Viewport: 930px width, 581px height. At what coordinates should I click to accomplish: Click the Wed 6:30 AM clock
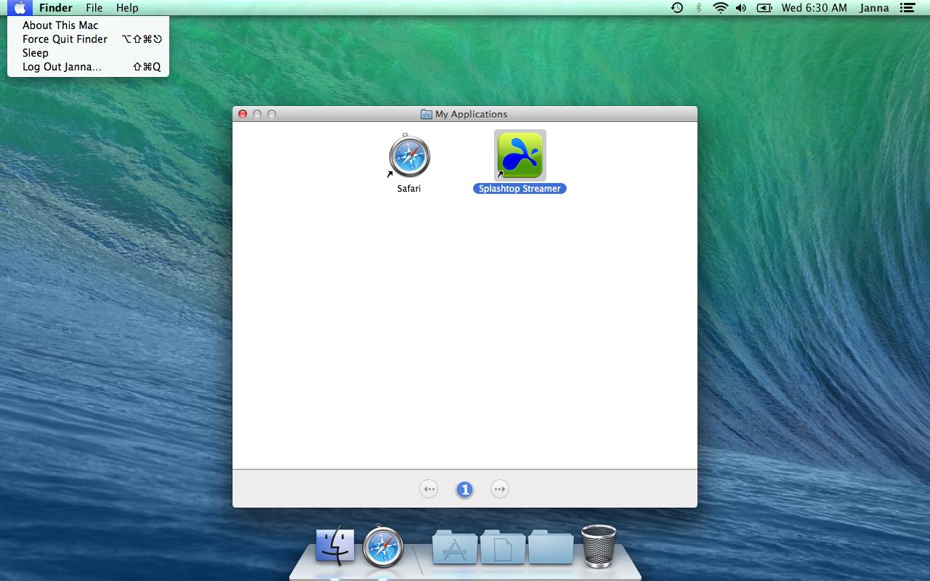pos(814,8)
